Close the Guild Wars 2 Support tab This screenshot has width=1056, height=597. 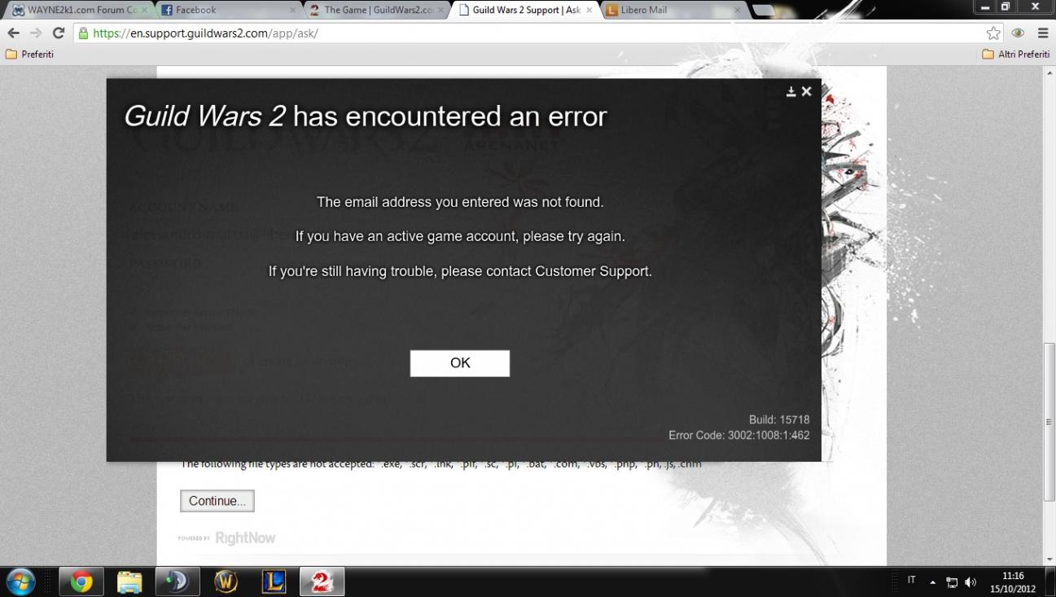(x=589, y=11)
